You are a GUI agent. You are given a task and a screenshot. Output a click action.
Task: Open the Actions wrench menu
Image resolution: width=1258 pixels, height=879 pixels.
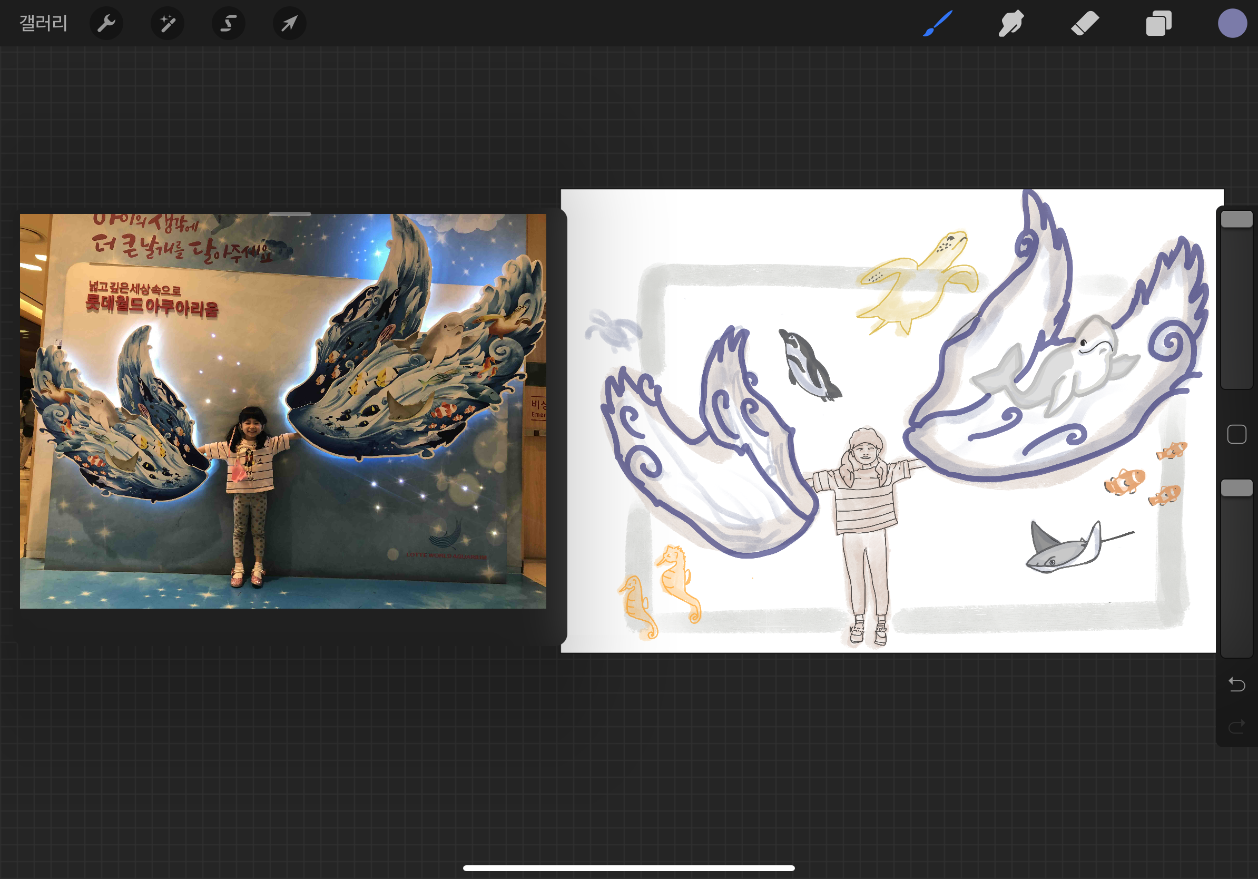106,24
